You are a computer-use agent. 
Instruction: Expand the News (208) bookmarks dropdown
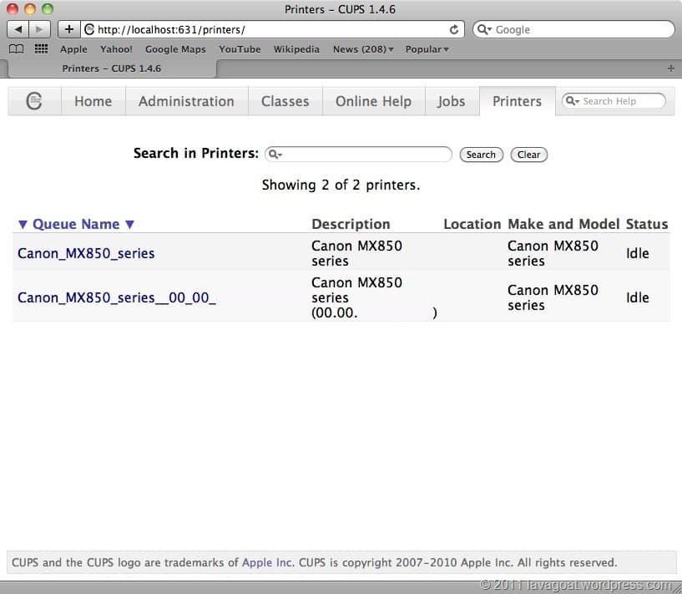pyautogui.click(x=363, y=49)
